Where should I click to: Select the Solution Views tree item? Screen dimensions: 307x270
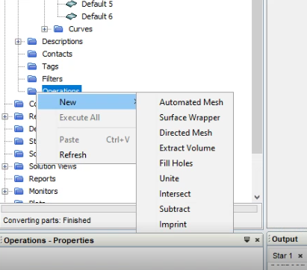point(52,166)
